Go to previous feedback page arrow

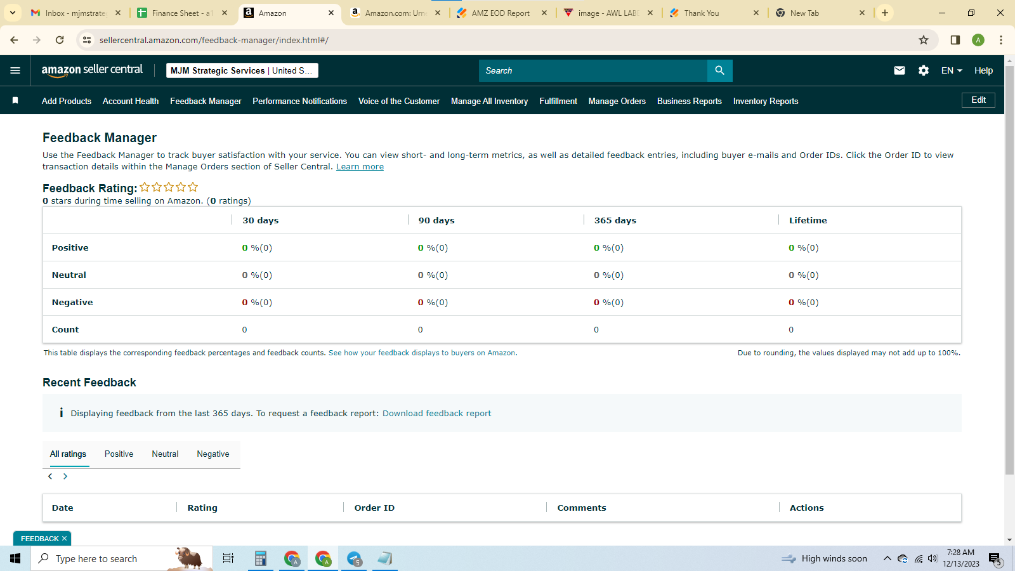[50, 476]
